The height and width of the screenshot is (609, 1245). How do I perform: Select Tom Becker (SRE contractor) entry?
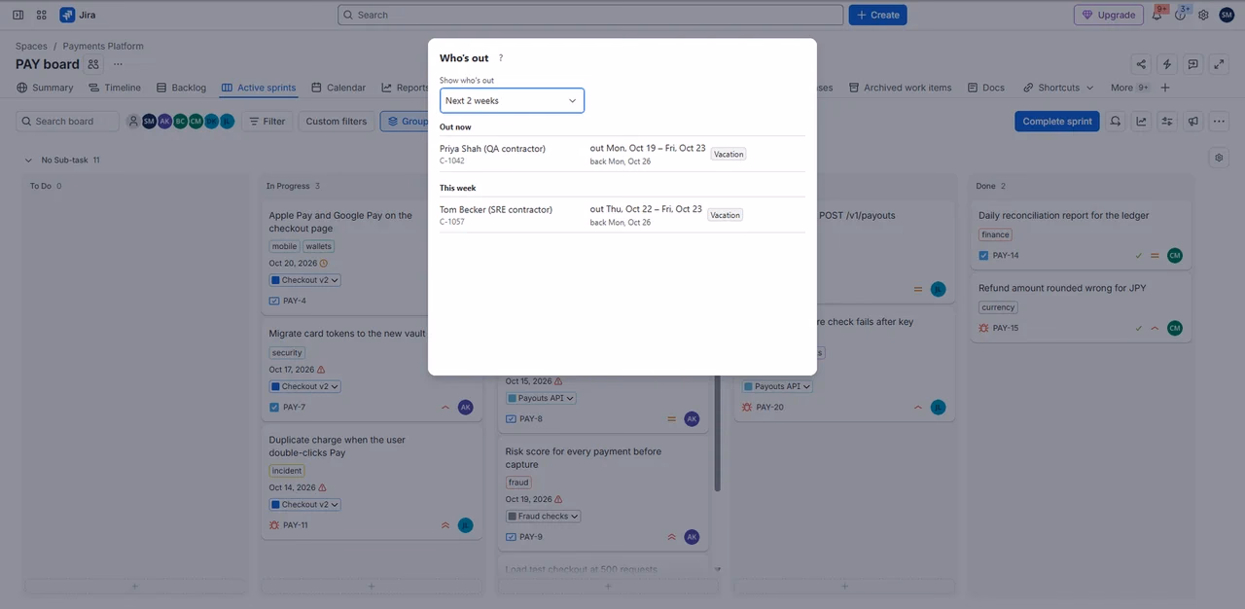pyautogui.click(x=622, y=215)
